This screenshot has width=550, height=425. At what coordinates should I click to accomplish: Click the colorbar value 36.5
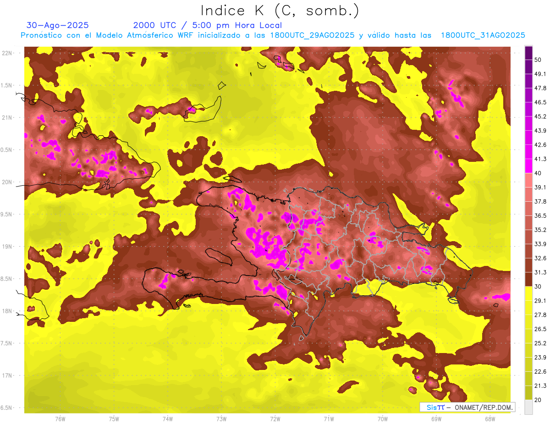pyautogui.click(x=540, y=215)
